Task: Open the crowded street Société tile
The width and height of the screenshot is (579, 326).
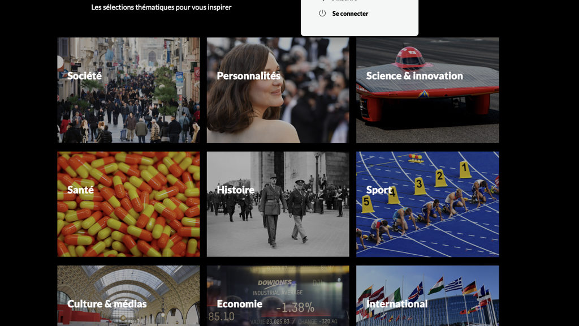Action: (128, 90)
